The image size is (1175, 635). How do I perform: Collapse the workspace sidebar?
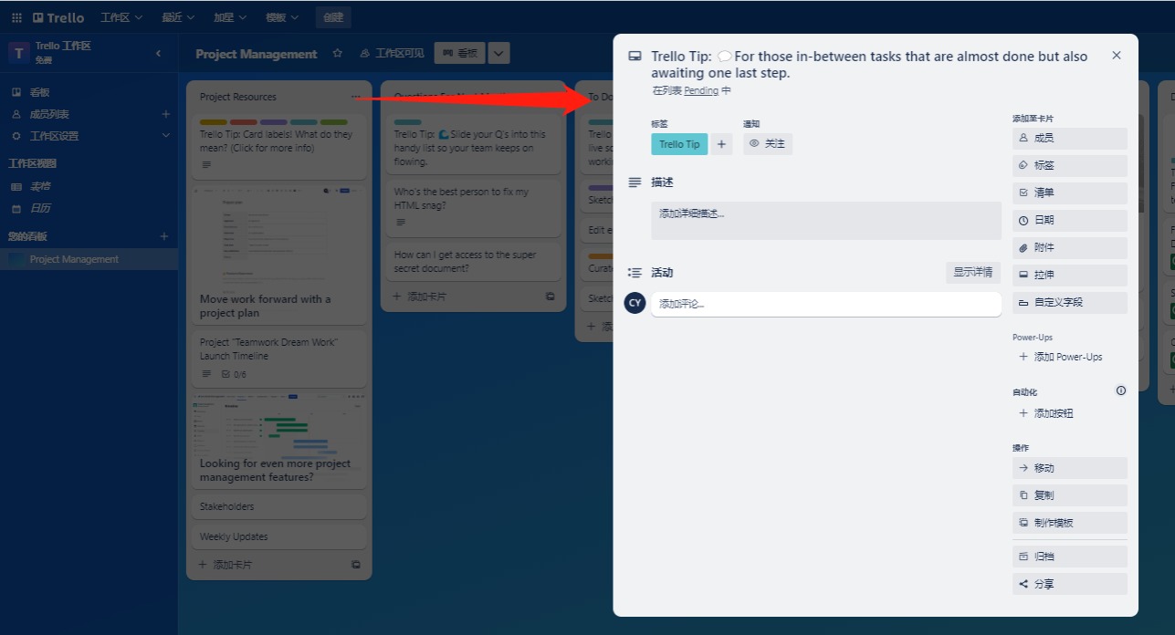pos(158,53)
